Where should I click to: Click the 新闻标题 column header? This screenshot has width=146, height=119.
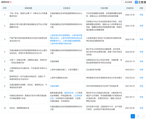tap(28, 8)
